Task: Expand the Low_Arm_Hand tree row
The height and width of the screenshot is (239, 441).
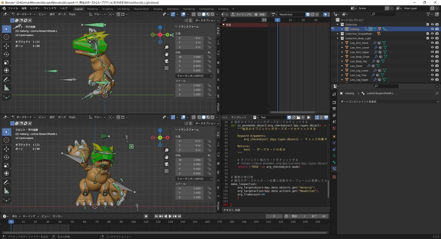Action: [342, 43]
